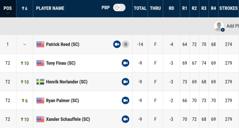Play Ryan Palmer's video highlights

125,100
